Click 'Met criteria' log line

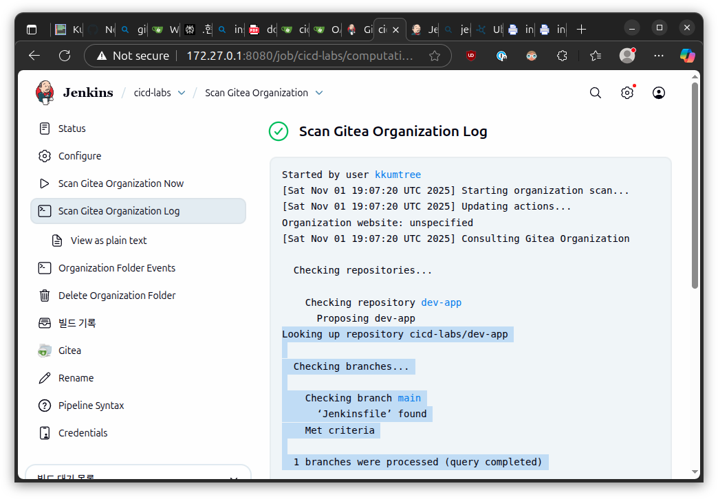point(340,430)
